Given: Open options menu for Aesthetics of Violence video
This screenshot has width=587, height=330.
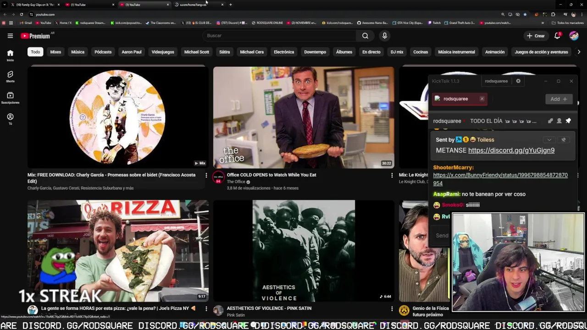Looking at the screenshot, I should click(392, 308).
